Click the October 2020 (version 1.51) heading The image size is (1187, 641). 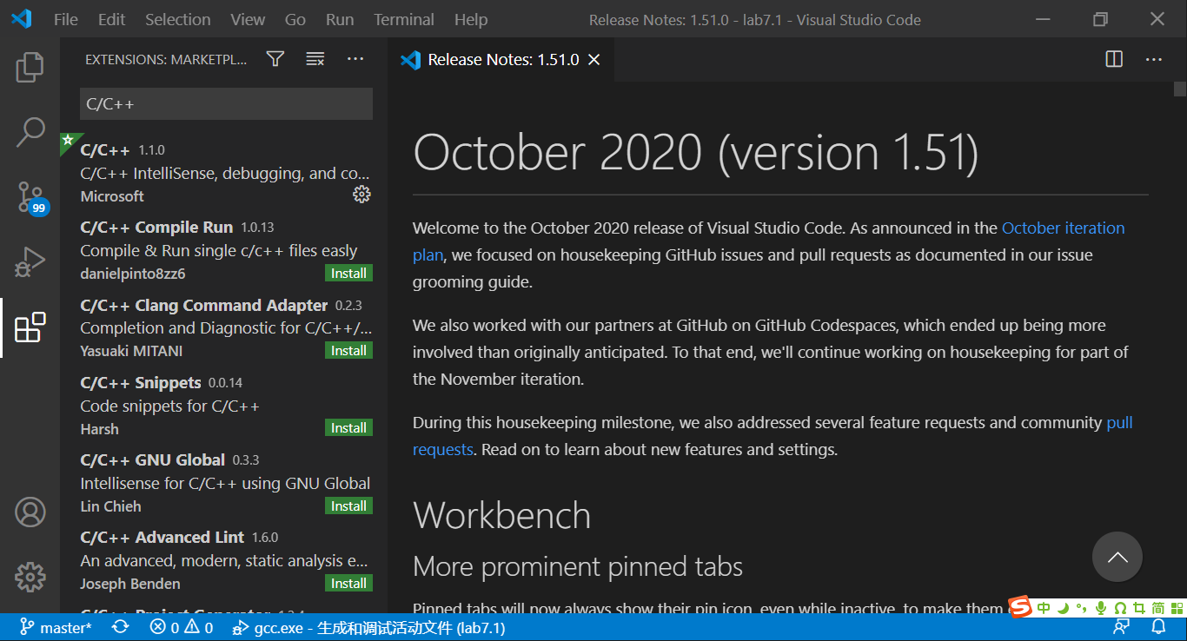(x=696, y=152)
